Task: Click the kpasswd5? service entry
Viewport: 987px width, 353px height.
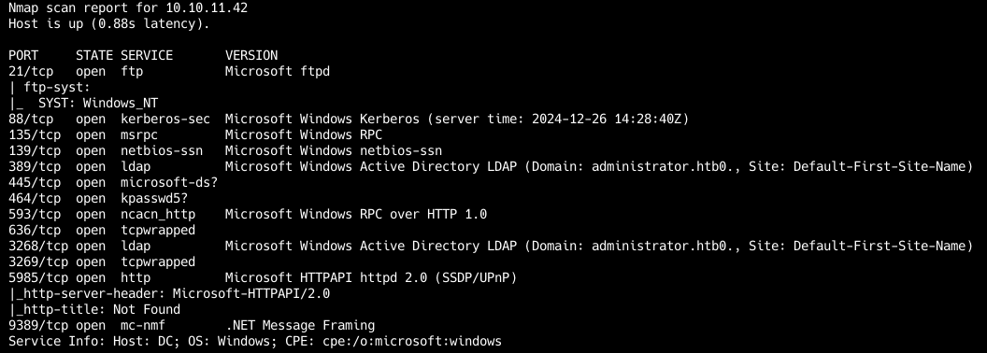Action: click(x=154, y=198)
